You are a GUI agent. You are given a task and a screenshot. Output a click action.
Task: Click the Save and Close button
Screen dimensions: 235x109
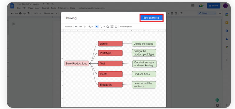point(151,18)
